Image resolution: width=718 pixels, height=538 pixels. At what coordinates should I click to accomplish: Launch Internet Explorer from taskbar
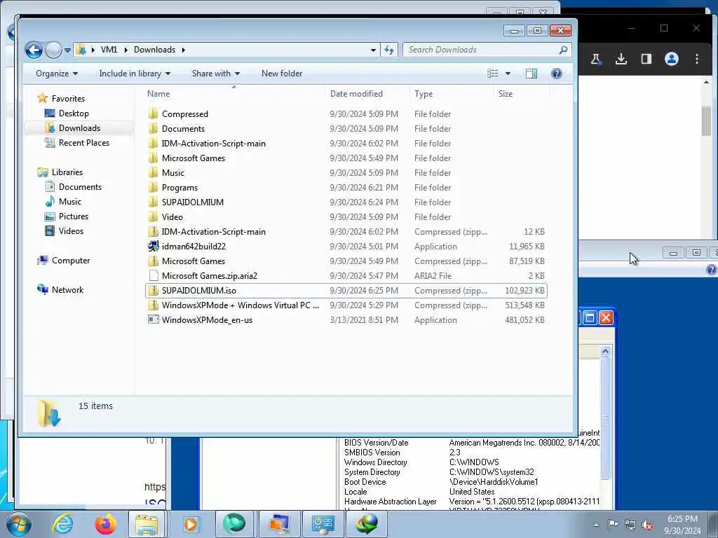click(x=62, y=524)
